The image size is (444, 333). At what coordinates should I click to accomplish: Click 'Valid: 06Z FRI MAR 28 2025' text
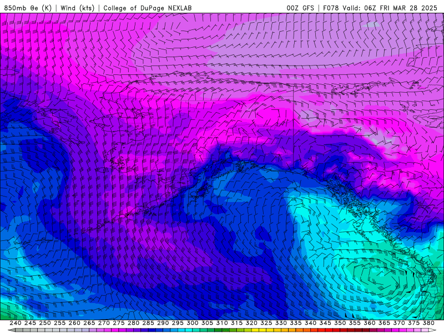pyautogui.click(x=390, y=8)
